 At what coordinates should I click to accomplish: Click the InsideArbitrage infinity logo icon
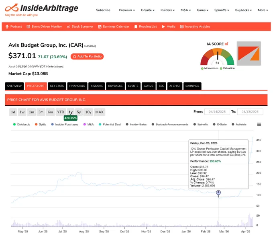(x=12, y=8)
